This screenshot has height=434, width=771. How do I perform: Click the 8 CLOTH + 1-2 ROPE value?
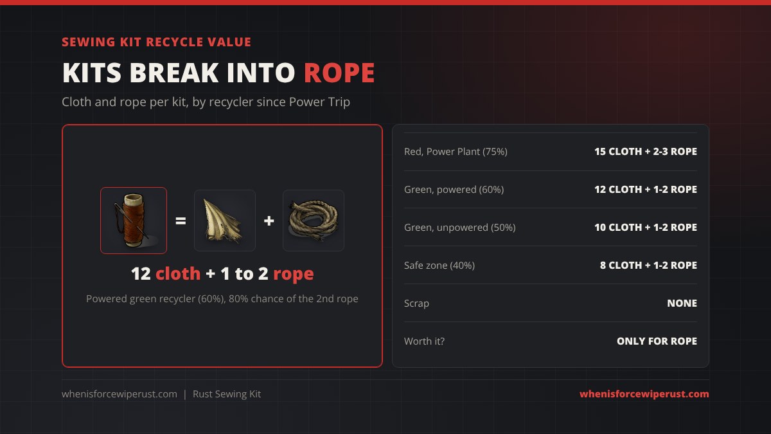[648, 265]
